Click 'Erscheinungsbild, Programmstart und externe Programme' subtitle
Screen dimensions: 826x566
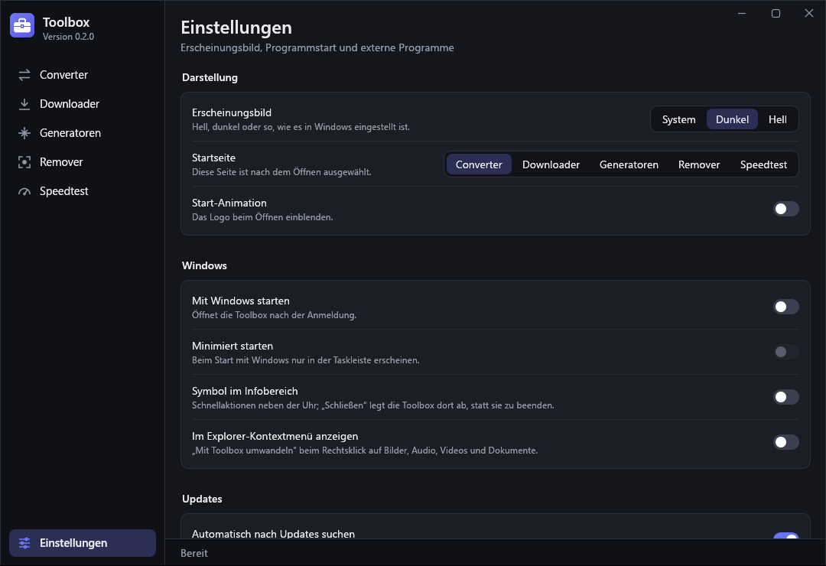317,47
